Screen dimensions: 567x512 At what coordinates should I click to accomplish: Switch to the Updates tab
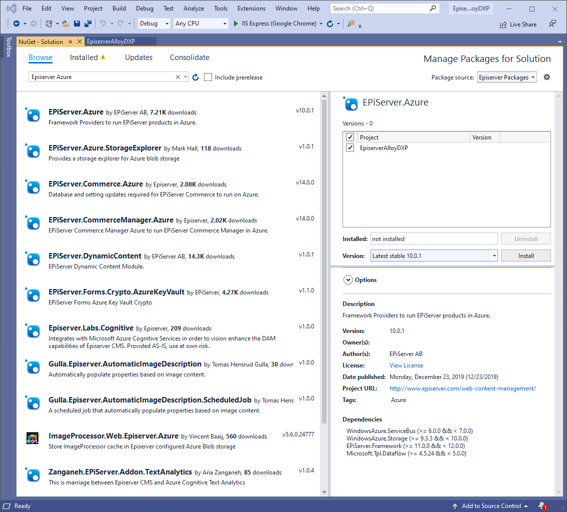click(x=138, y=57)
